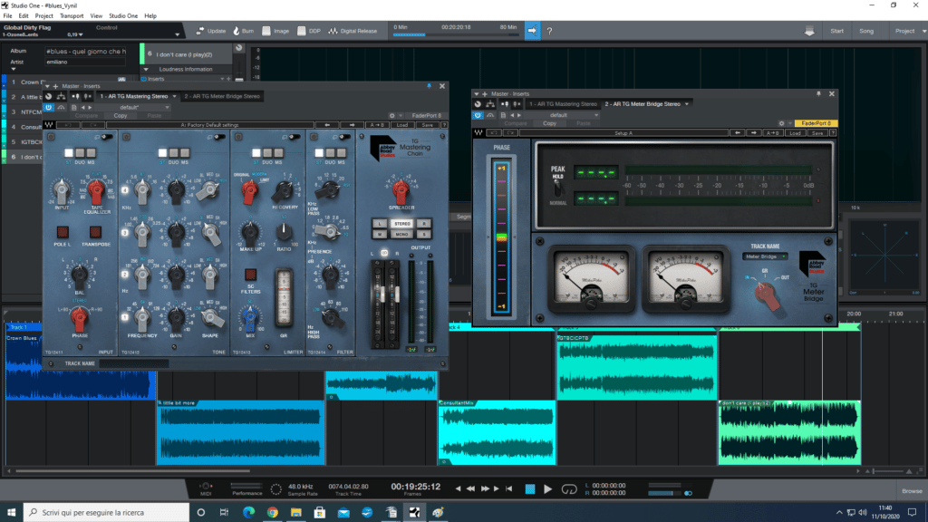The height and width of the screenshot is (522, 928).
Task: Toggle power bypass on Meter Bridge plugin
Action: (478, 115)
